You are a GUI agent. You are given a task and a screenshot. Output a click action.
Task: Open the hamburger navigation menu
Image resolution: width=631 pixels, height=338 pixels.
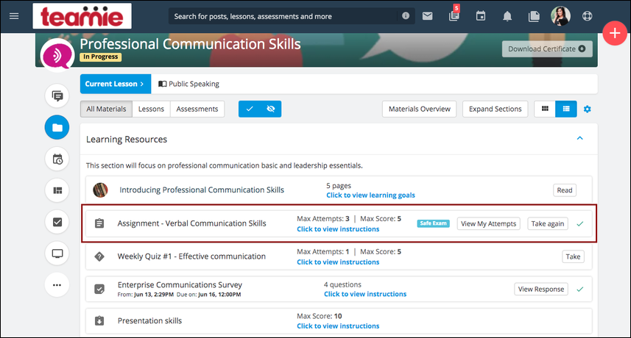tap(14, 16)
